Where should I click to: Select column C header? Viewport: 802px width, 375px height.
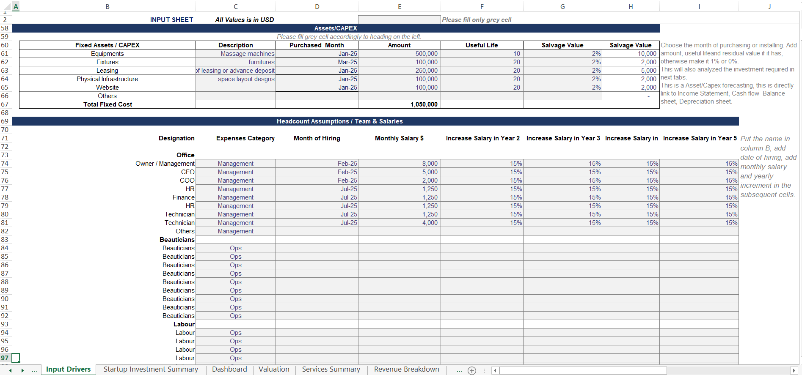tap(236, 6)
